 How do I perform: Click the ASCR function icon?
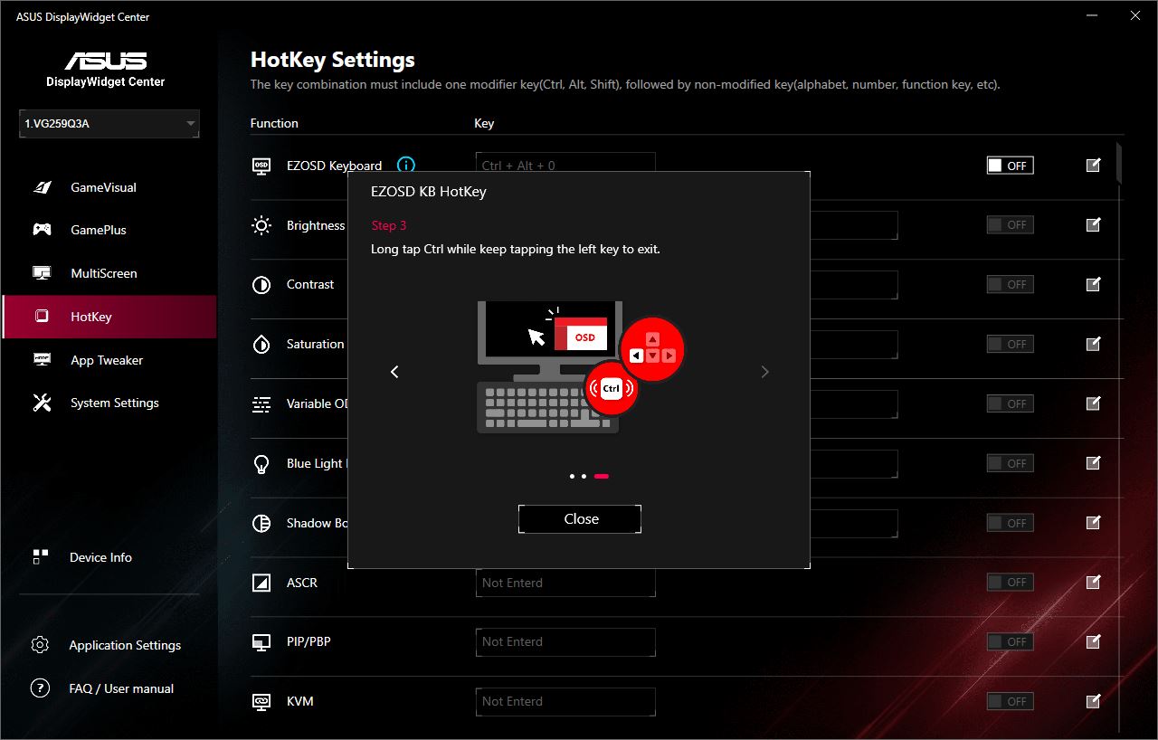coord(261,583)
